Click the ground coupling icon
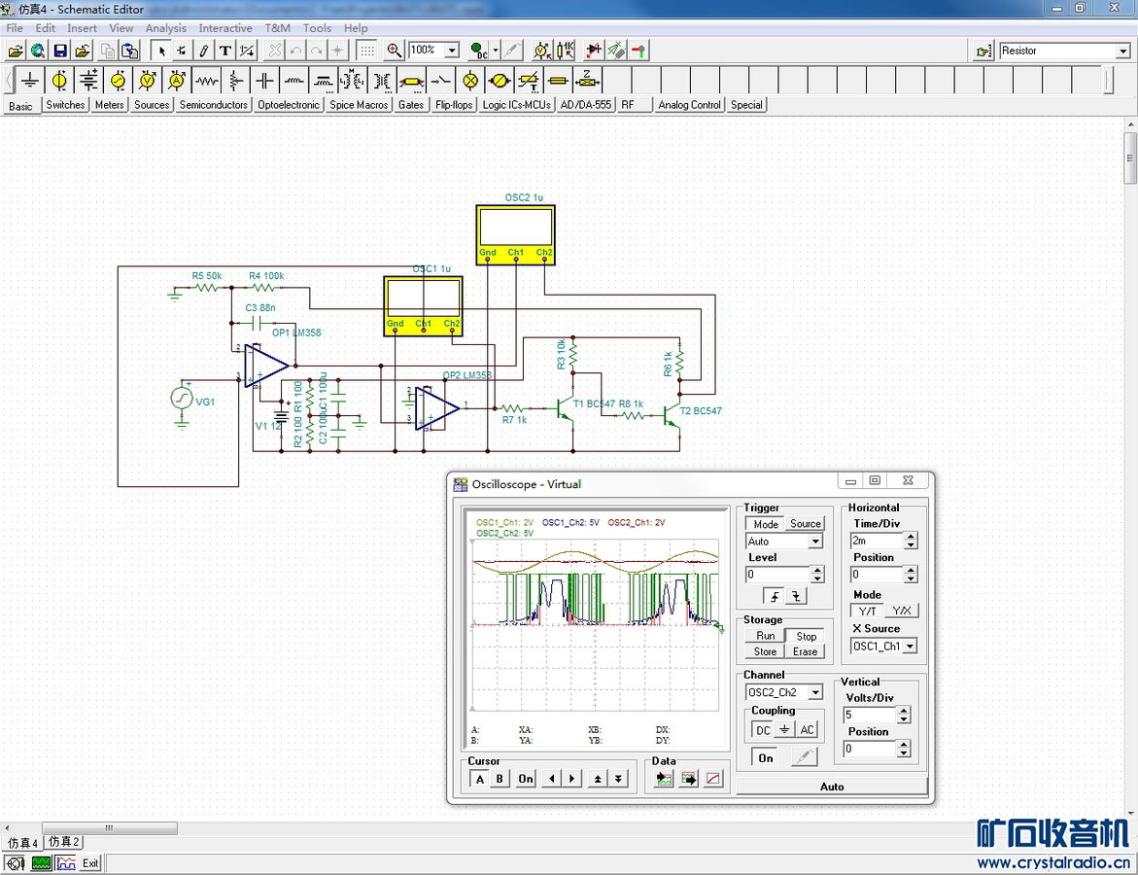 click(785, 730)
